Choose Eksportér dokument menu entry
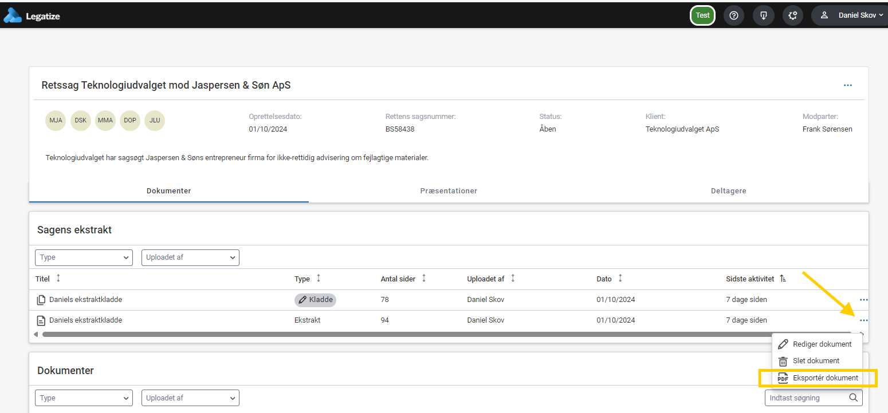Viewport: 888px width, 413px height. point(818,378)
